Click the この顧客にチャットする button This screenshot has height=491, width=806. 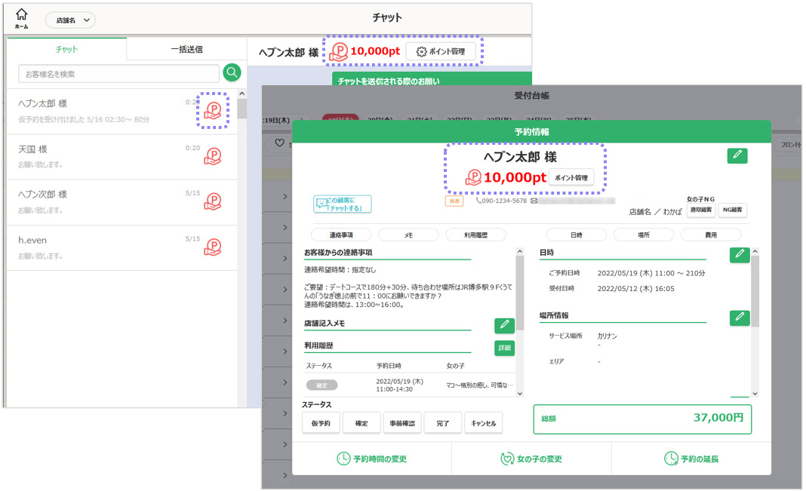coord(343,204)
